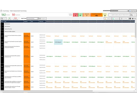The height and width of the screenshot is (102, 137).
Task: Select the green Passed status tile showing 52
Action: coord(80,15)
